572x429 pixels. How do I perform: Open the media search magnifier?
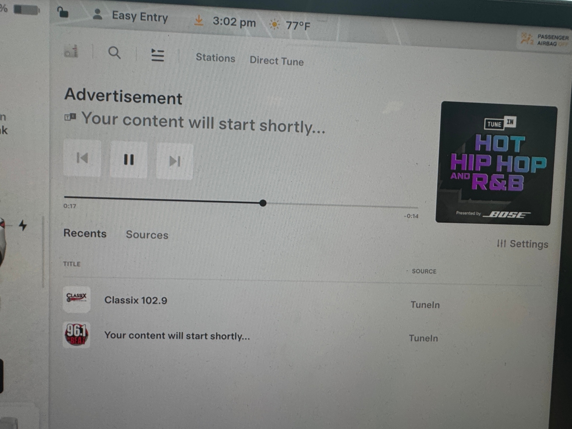point(114,53)
